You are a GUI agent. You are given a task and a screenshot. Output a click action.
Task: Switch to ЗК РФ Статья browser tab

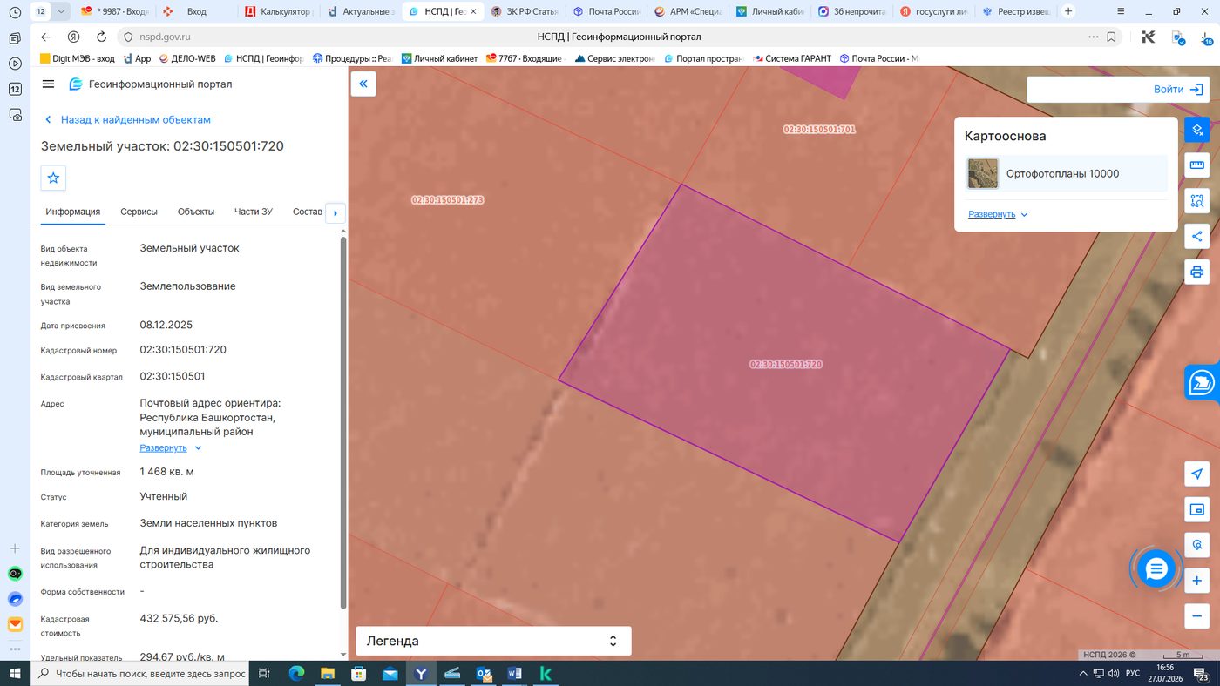525,12
